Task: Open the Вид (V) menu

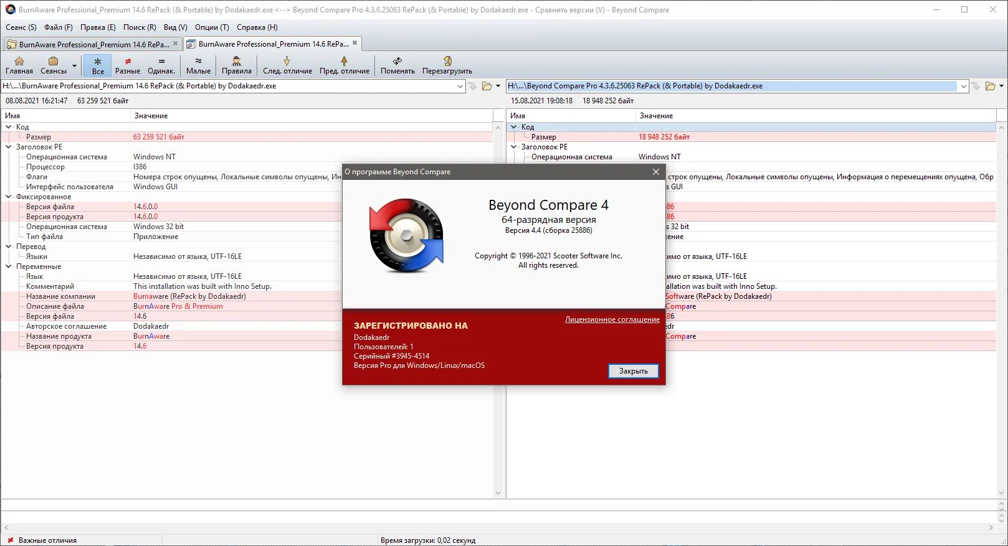Action: click(x=176, y=27)
